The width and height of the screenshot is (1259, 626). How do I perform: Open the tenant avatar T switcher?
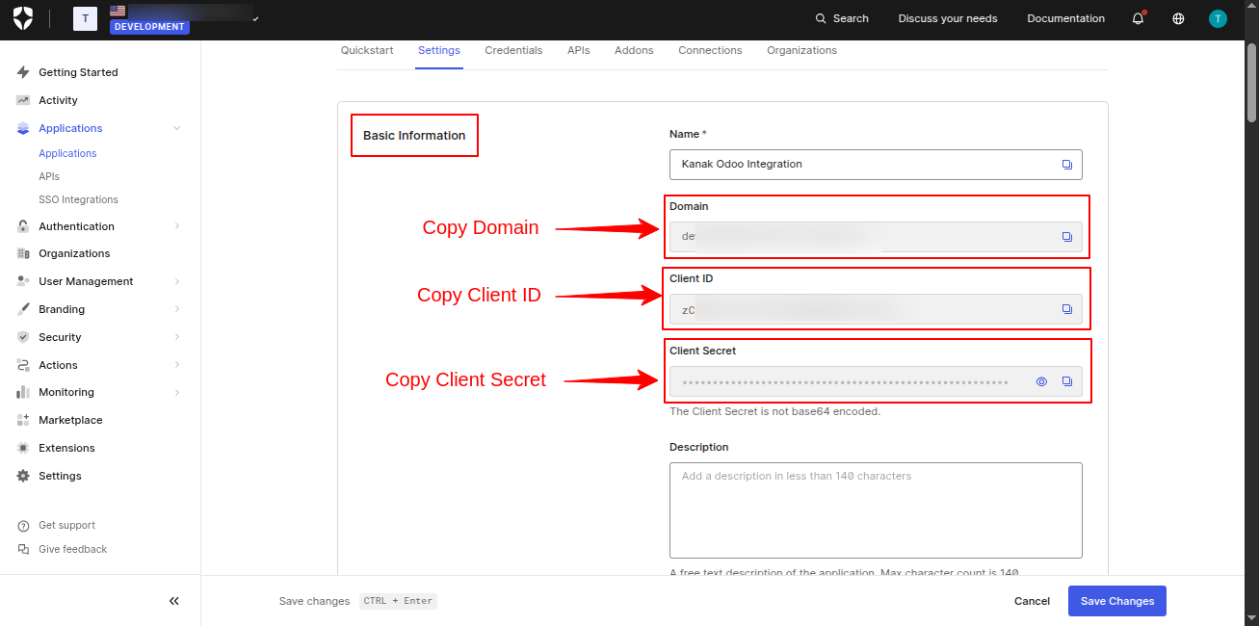pyautogui.click(x=85, y=18)
